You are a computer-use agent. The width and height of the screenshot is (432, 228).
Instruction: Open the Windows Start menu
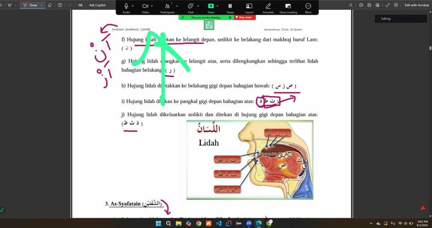158,223
